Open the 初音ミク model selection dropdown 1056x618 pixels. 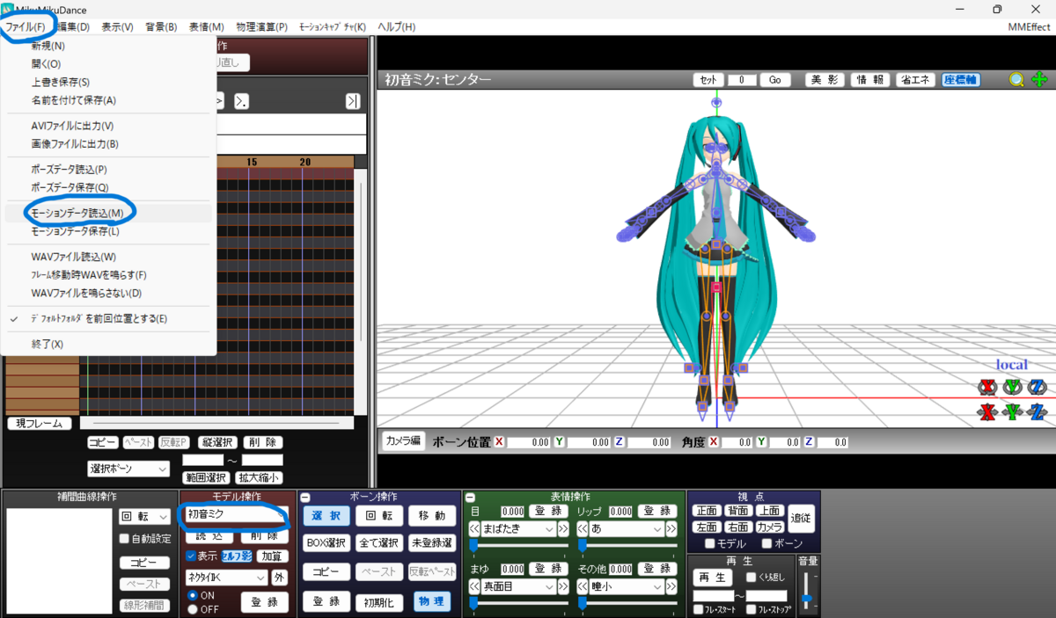point(236,513)
